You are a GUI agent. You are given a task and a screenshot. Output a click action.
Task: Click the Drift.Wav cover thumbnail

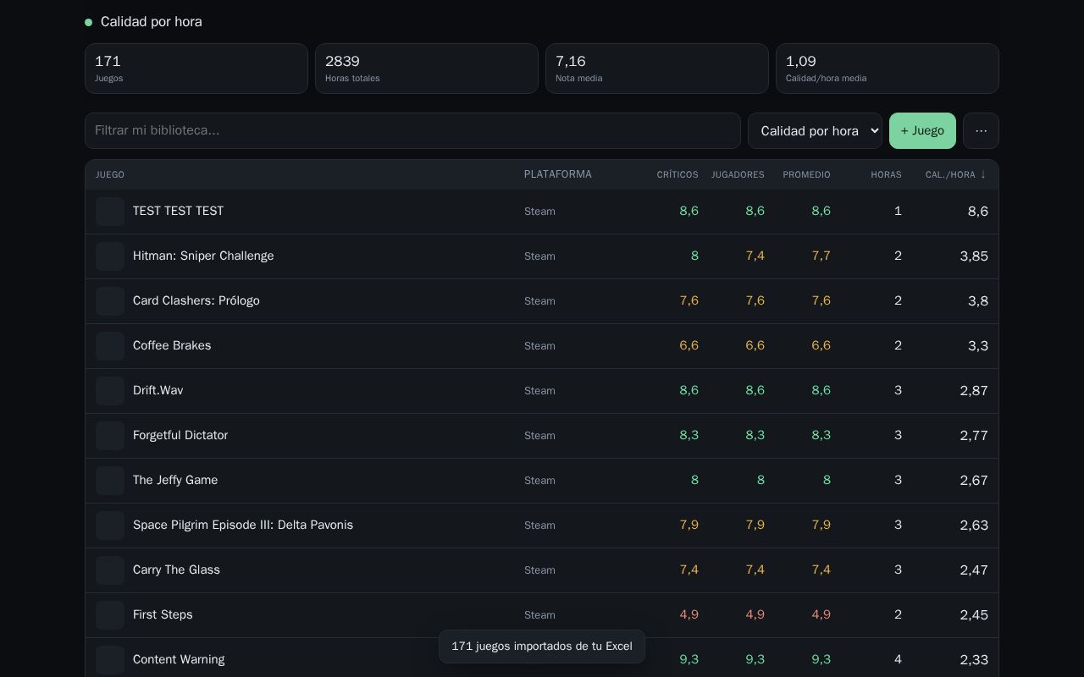tap(110, 391)
